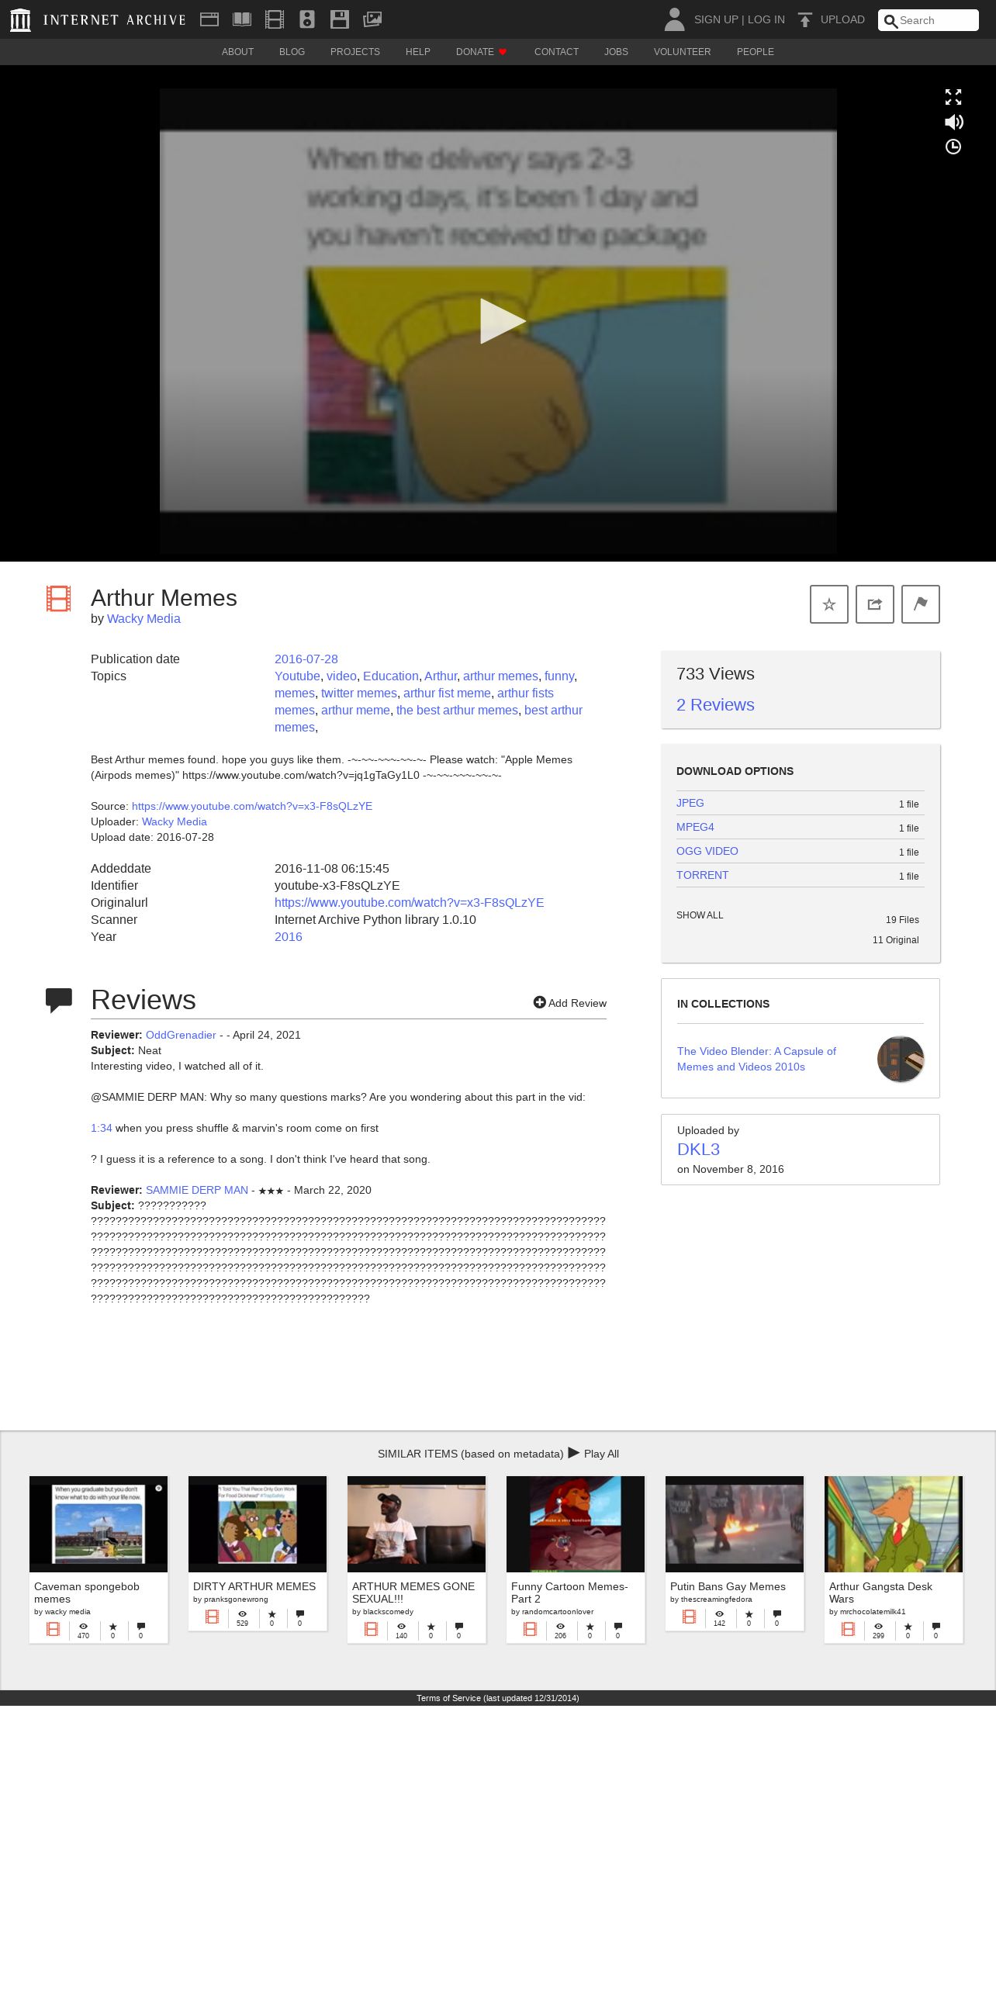This screenshot has width=996, height=1992.
Task: Open the Youtube topic link
Action: 297,676
